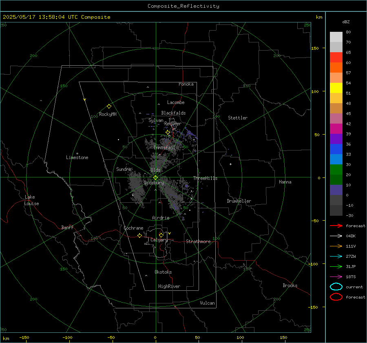Click the green 31JP arrow icon
The width and height of the screenshot is (367, 343).
click(x=336, y=266)
